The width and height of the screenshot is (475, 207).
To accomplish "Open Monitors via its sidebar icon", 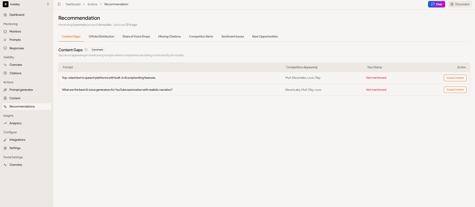I will pos(5,32).
